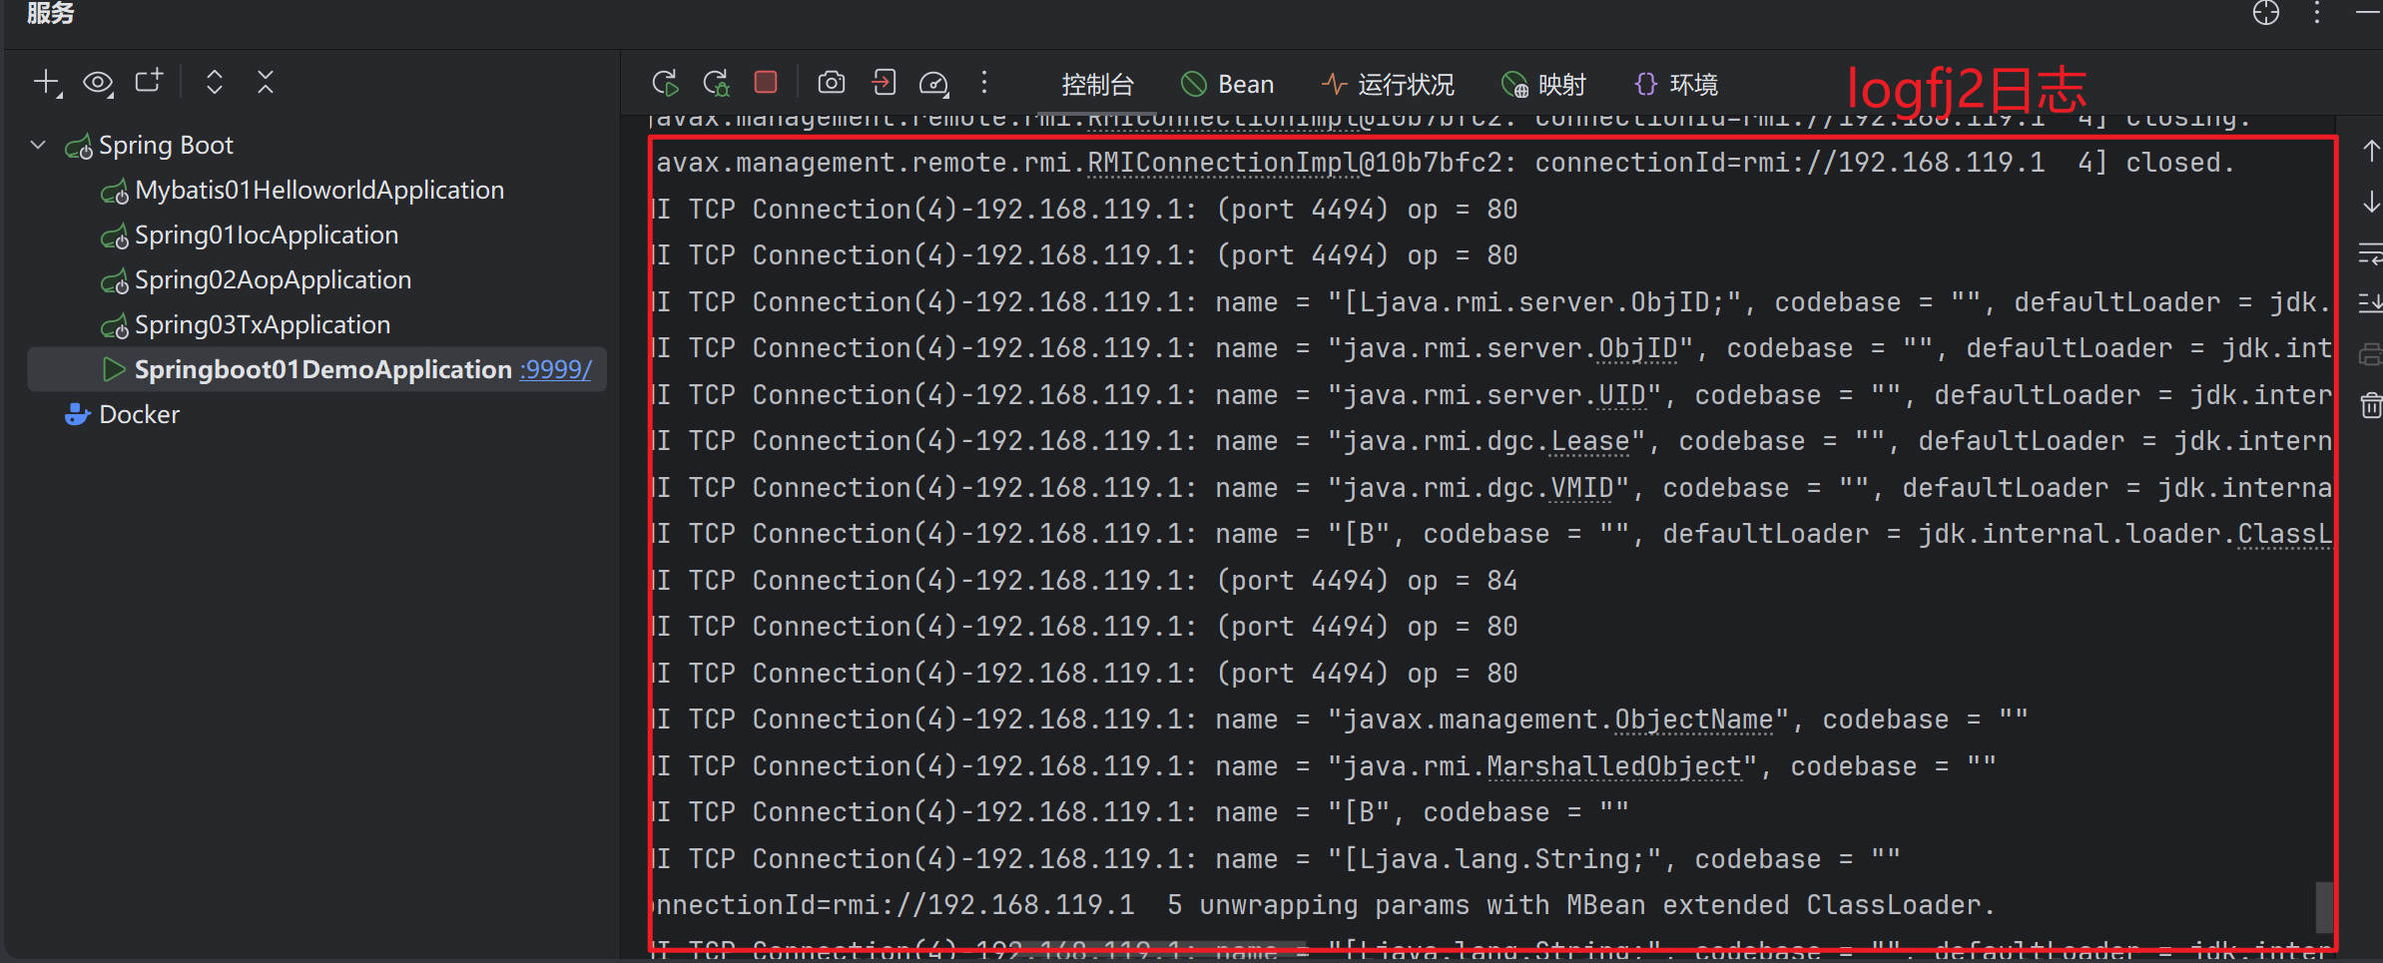2383x963 pixels.
Task: Open the :9999/ port link
Action: (555, 369)
